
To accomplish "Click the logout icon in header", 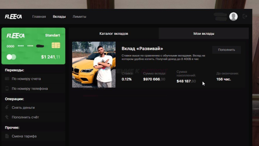I will coord(245,16).
